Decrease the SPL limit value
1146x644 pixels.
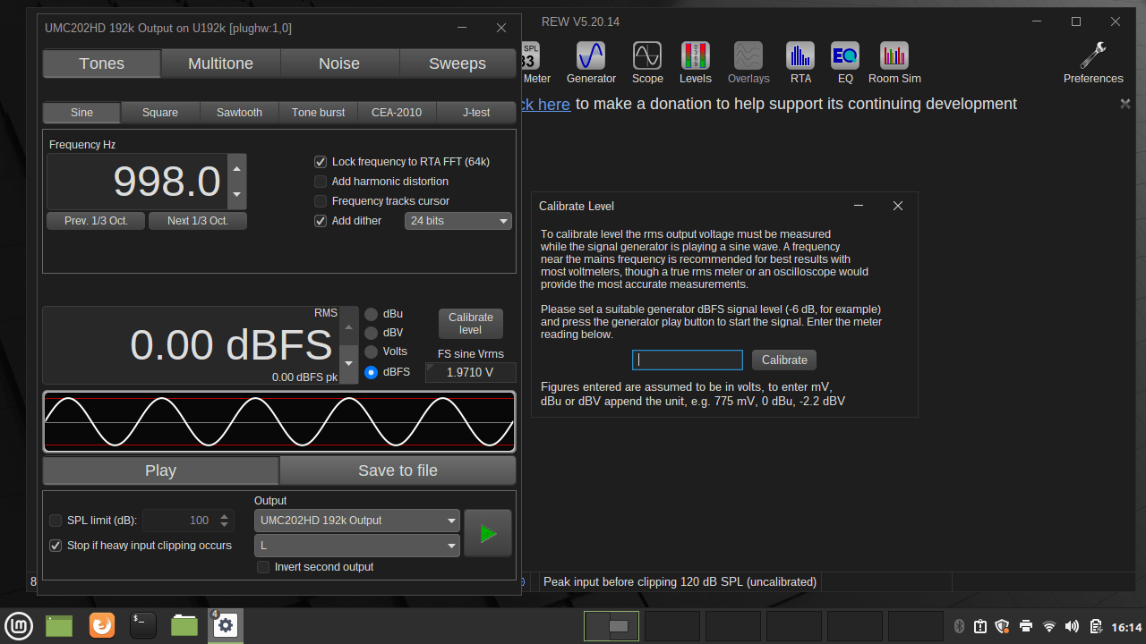(x=225, y=526)
